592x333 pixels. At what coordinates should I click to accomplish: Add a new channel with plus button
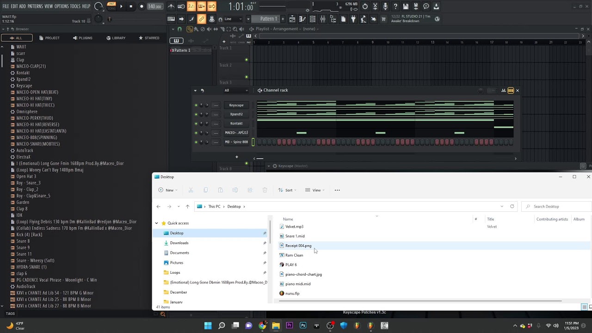tap(236, 157)
